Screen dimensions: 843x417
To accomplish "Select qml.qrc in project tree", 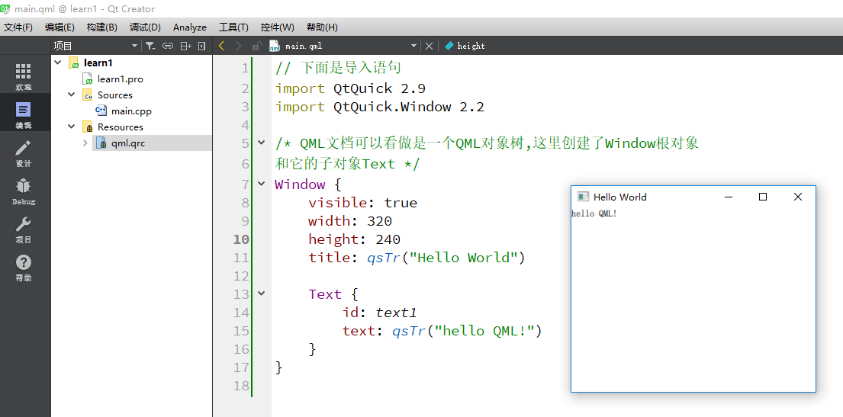I will click(x=128, y=143).
